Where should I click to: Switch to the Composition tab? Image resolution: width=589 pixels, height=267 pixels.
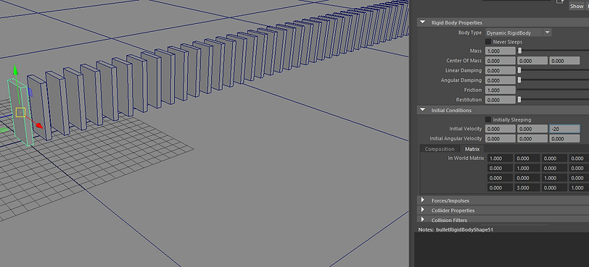440,149
